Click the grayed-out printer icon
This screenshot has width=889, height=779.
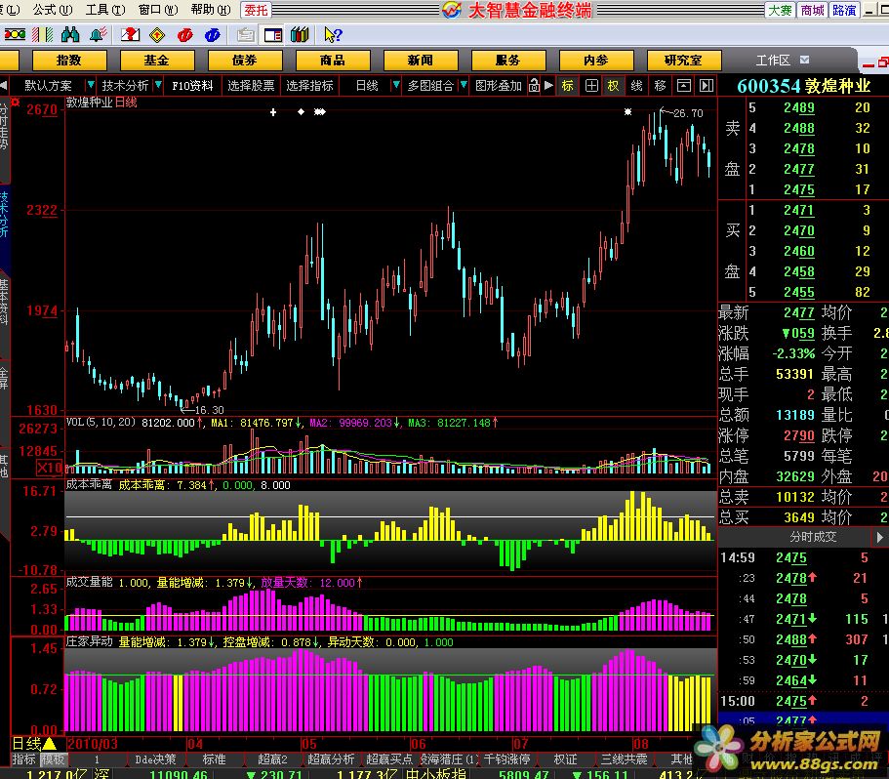click(246, 35)
